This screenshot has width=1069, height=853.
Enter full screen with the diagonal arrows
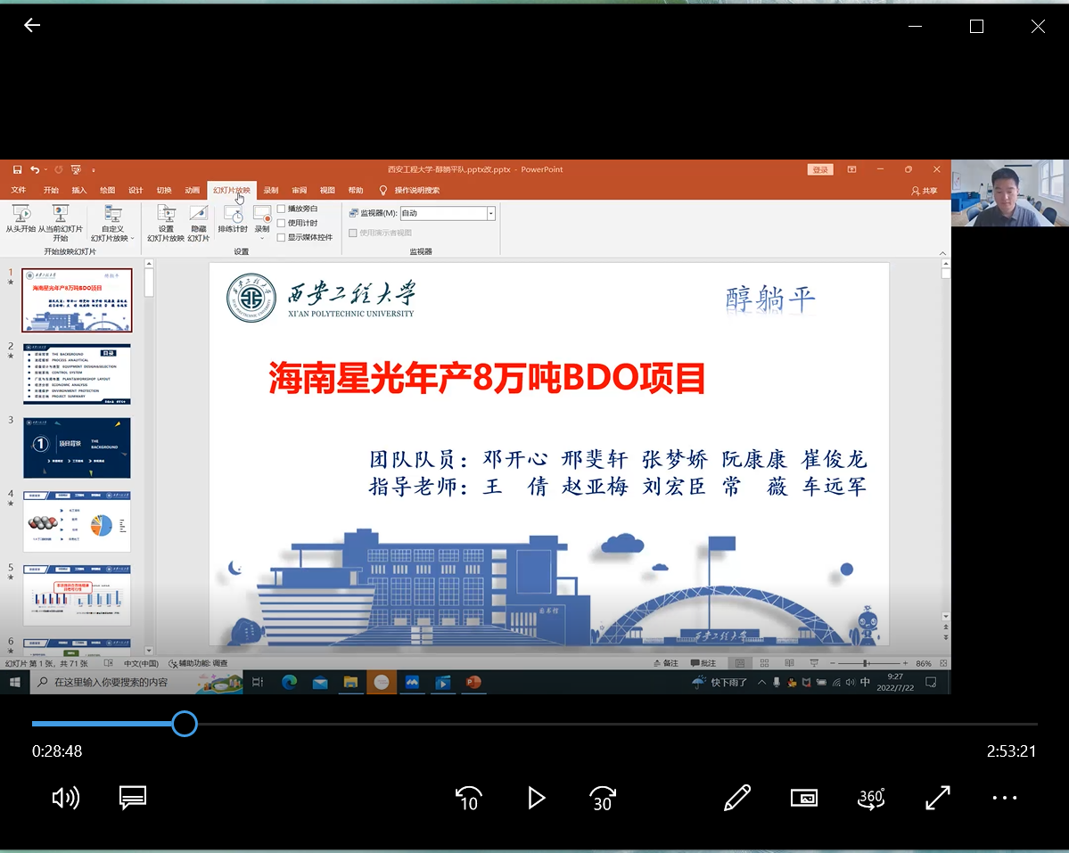pyautogui.click(x=938, y=798)
